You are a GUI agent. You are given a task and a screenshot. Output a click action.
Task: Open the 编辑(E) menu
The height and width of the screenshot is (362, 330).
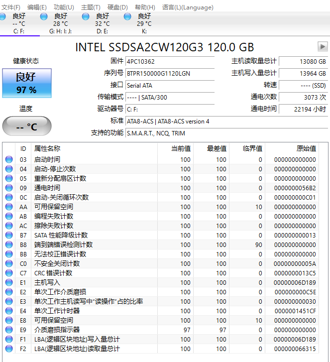pyautogui.click(x=37, y=7)
